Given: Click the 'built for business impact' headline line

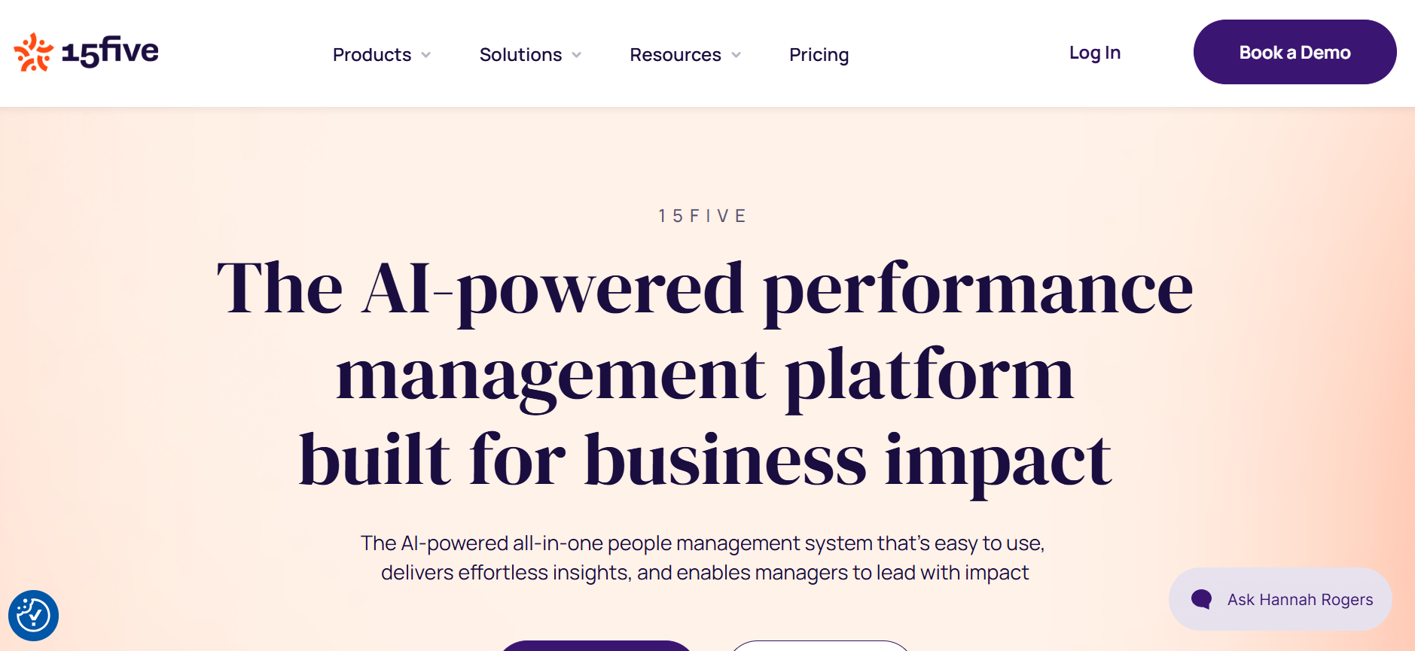Looking at the screenshot, I should [705, 459].
